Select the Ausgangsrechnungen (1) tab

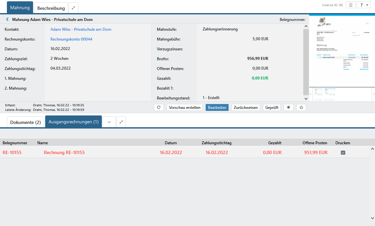tap(74, 122)
